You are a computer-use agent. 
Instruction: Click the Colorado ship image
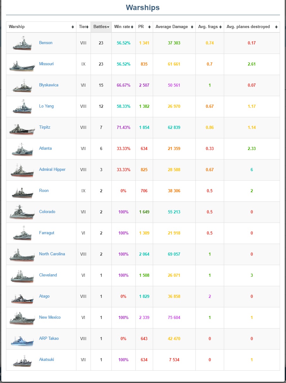22,212
